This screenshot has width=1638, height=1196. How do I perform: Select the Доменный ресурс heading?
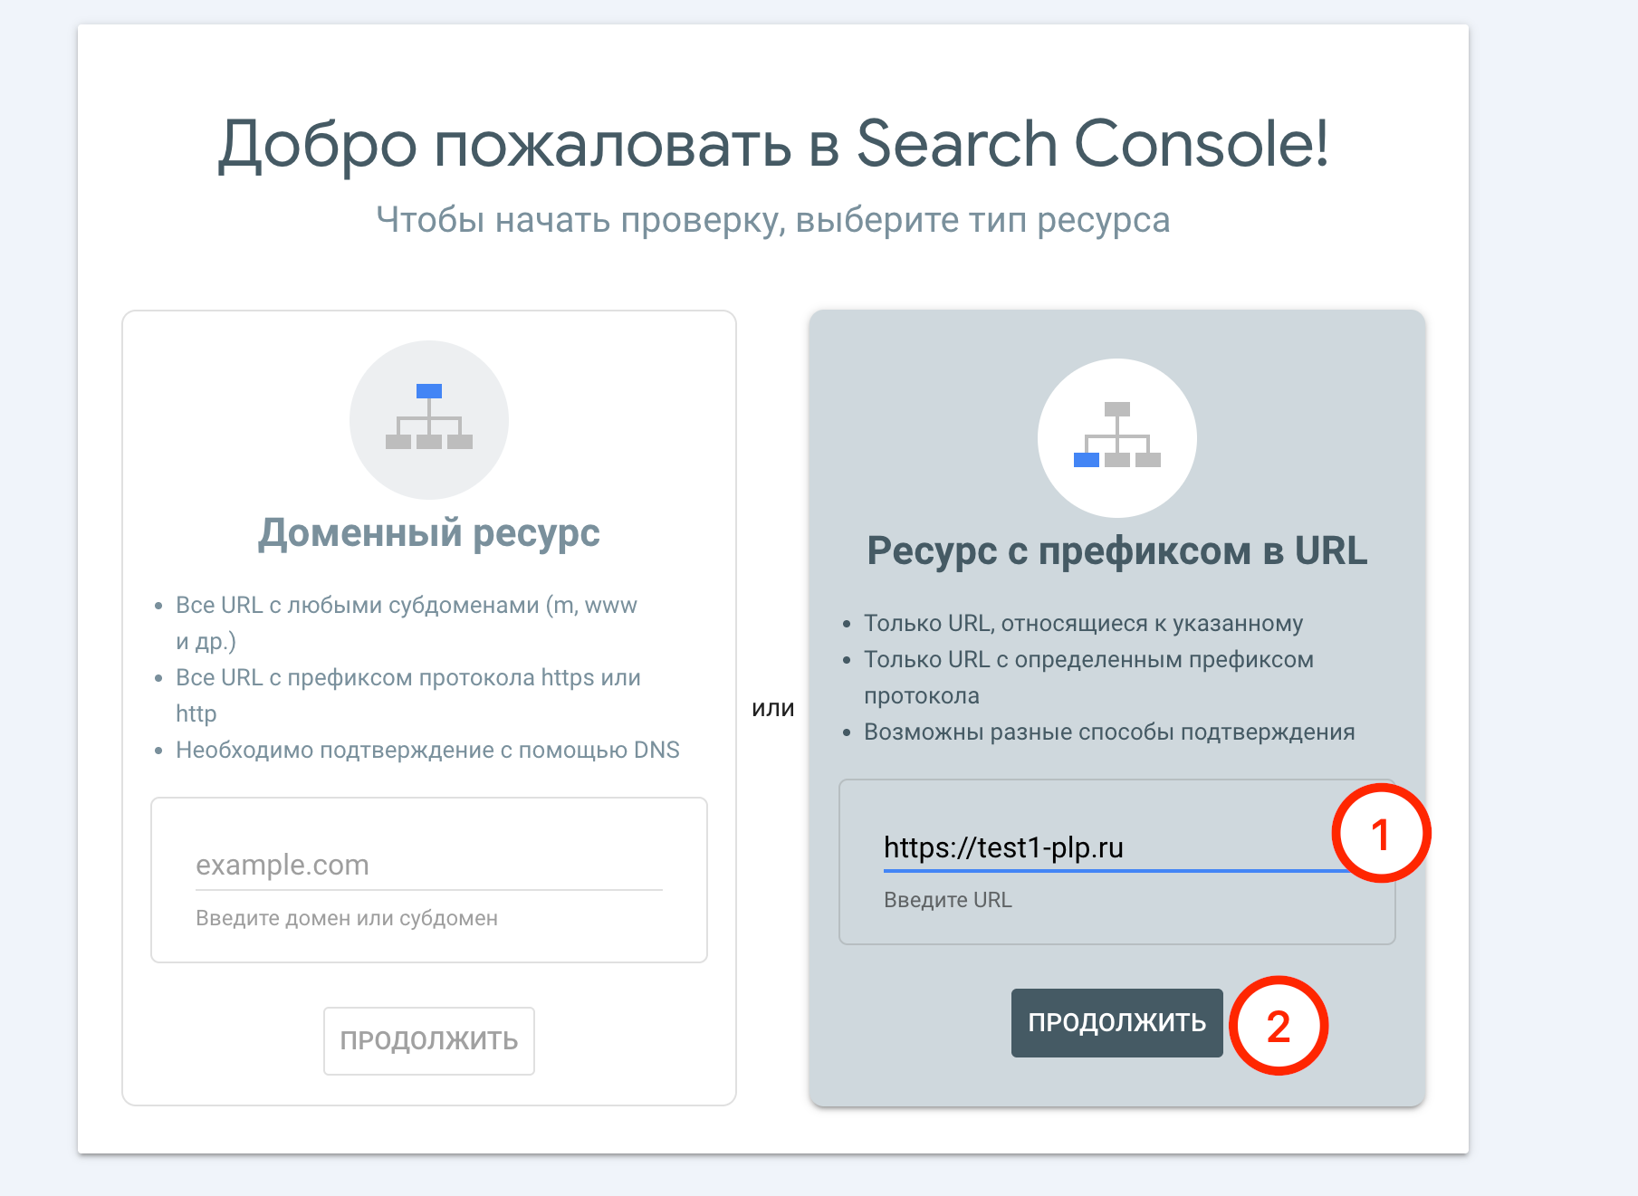coord(429,532)
